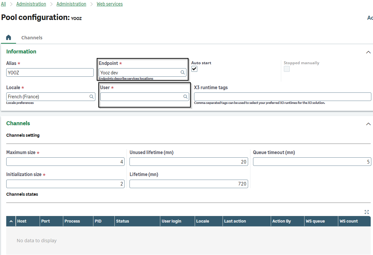Go to the All breadcrumb link
The image size is (373, 255).
click(3, 4)
